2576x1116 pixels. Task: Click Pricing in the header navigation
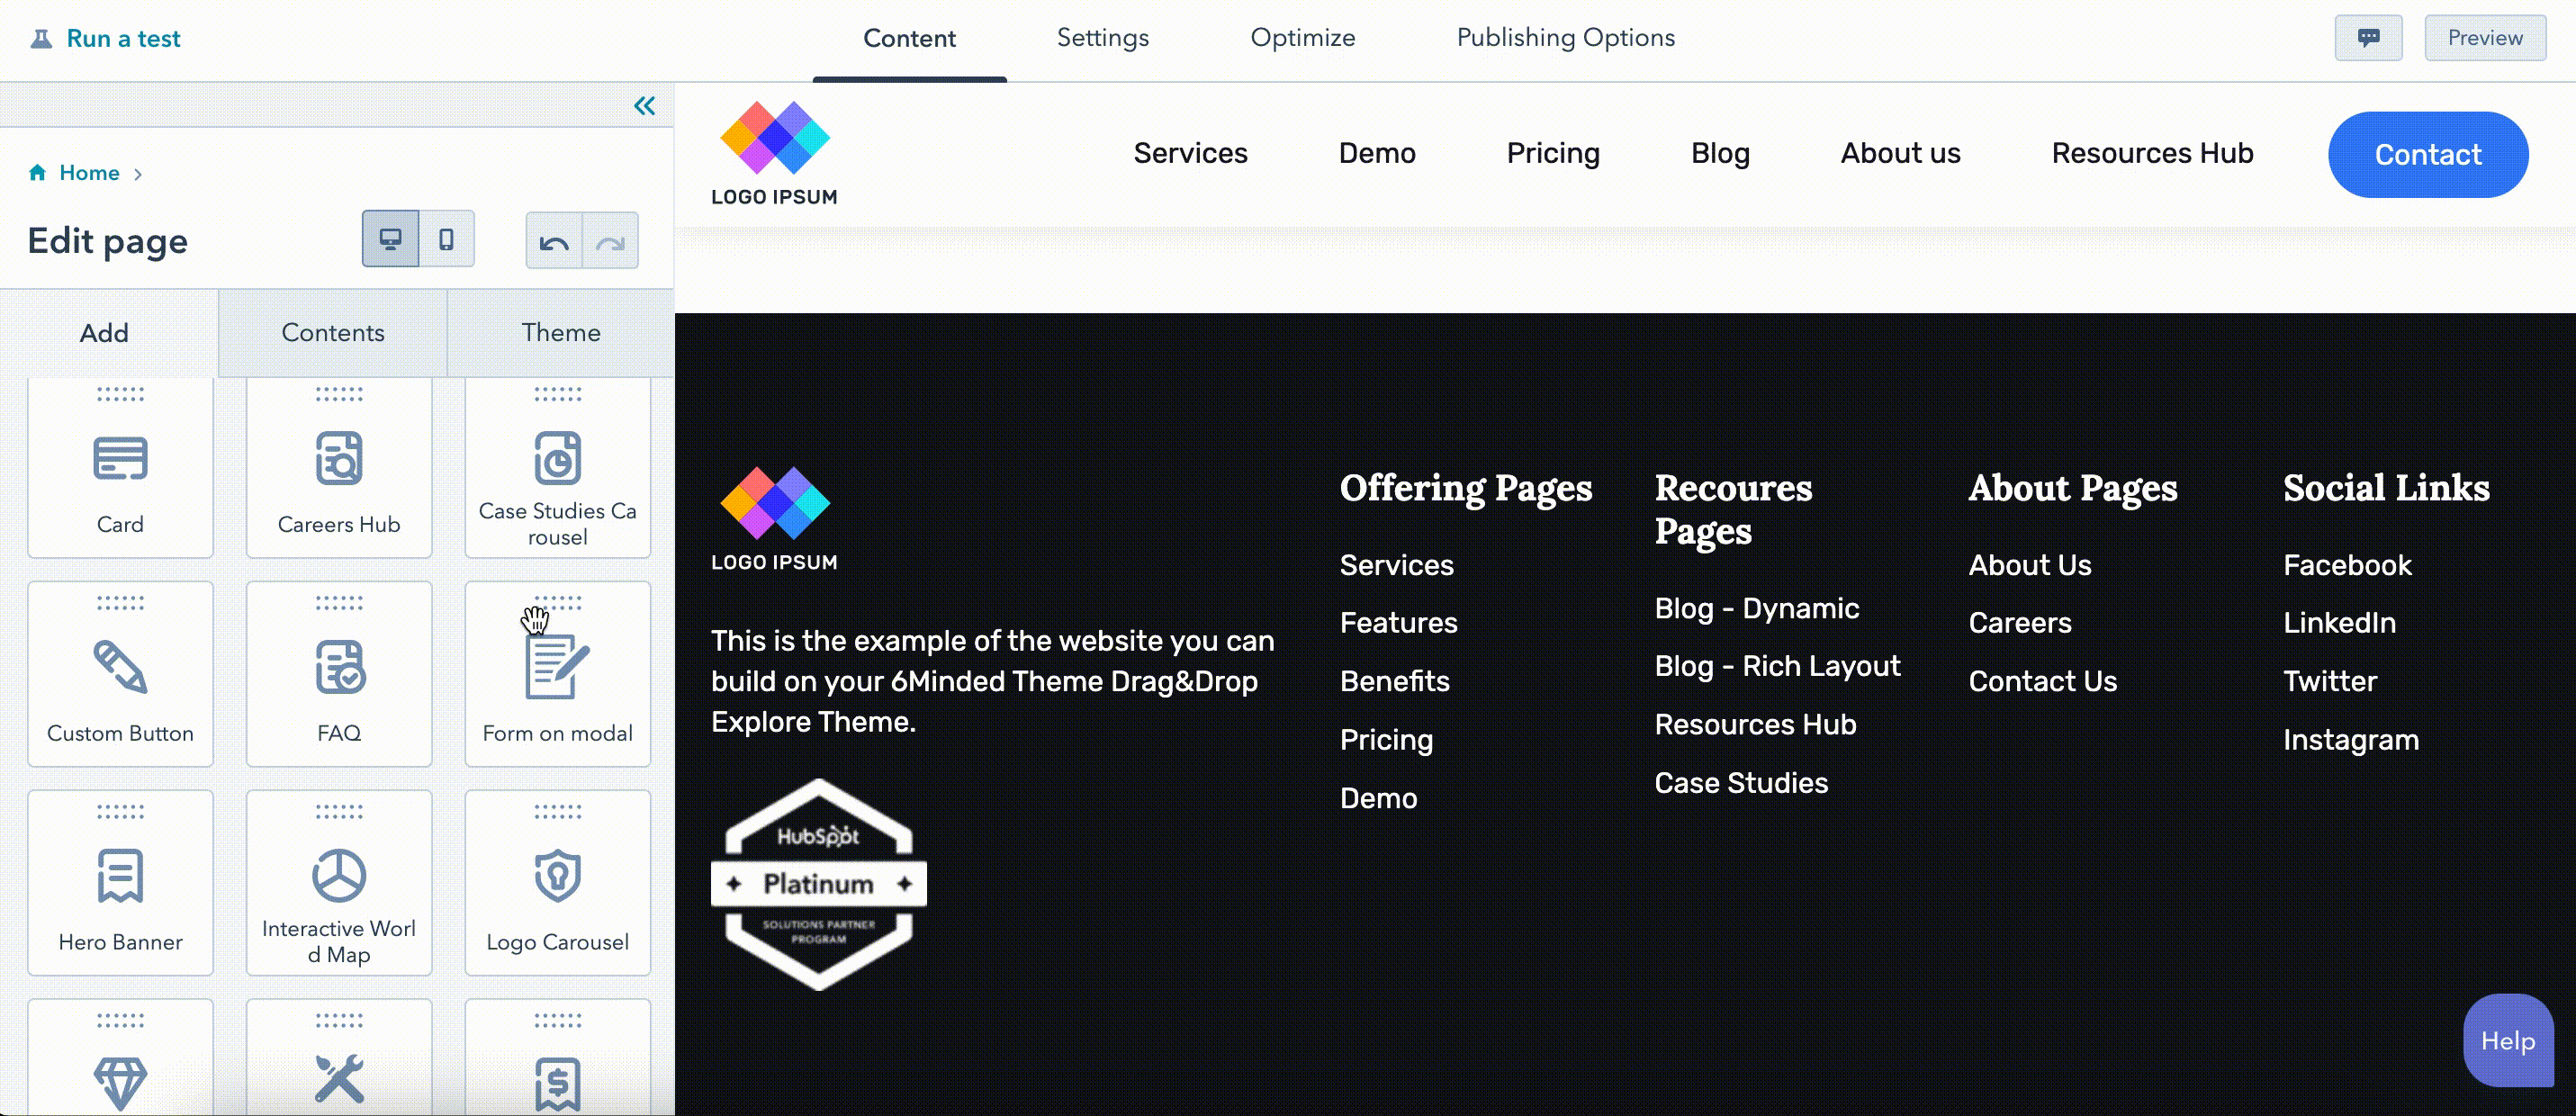click(1553, 153)
